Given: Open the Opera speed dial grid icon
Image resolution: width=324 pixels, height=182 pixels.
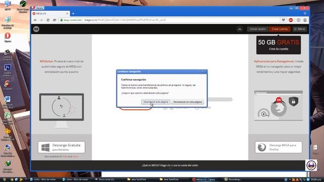Looking at the screenshot, I should pyautogui.click(x=55, y=20).
